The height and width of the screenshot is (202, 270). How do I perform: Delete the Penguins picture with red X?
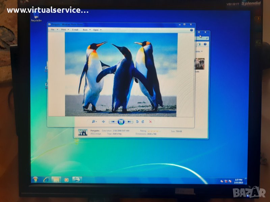(x=150, y=122)
